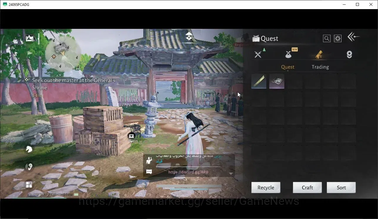Click the Sort button

pyautogui.click(x=341, y=188)
